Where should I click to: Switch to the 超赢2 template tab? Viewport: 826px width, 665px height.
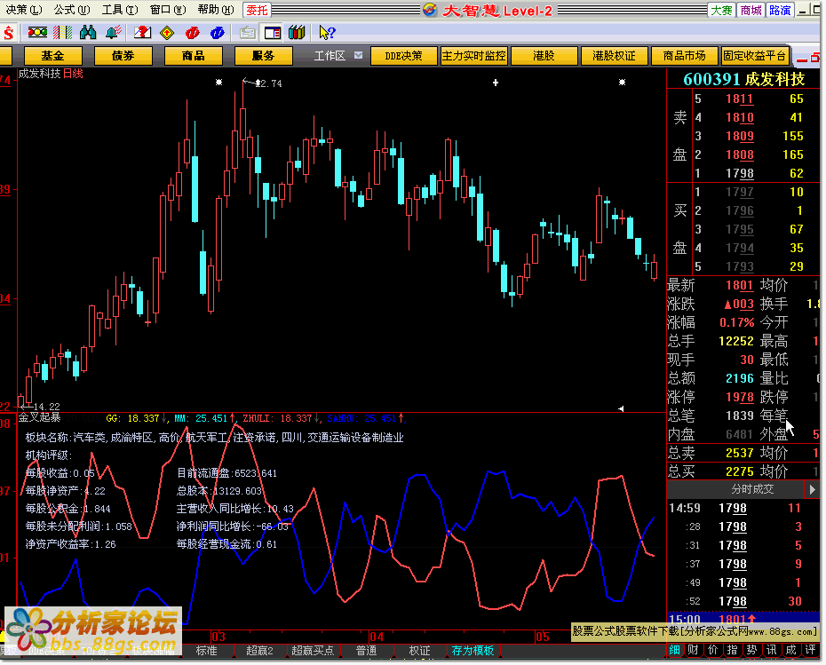click(x=259, y=651)
